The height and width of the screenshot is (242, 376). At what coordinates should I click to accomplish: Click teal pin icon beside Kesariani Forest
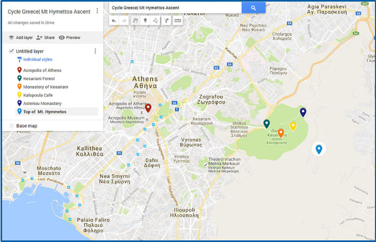pos(20,78)
